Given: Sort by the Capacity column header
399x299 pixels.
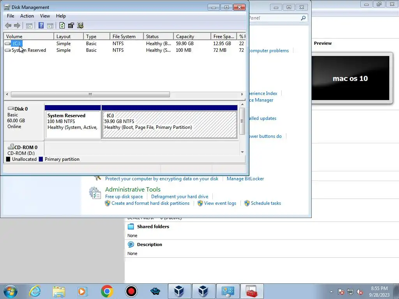Looking at the screenshot, I should (x=192, y=36).
